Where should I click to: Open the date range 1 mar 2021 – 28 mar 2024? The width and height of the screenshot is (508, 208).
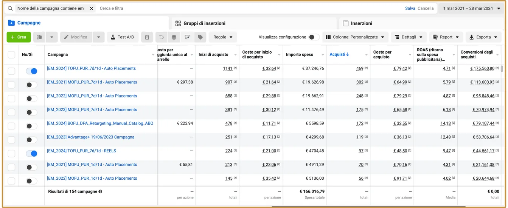click(x=472, y=8)
